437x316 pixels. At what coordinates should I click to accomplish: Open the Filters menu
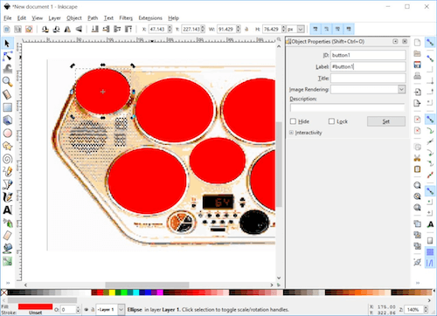(x=126, y=18)
